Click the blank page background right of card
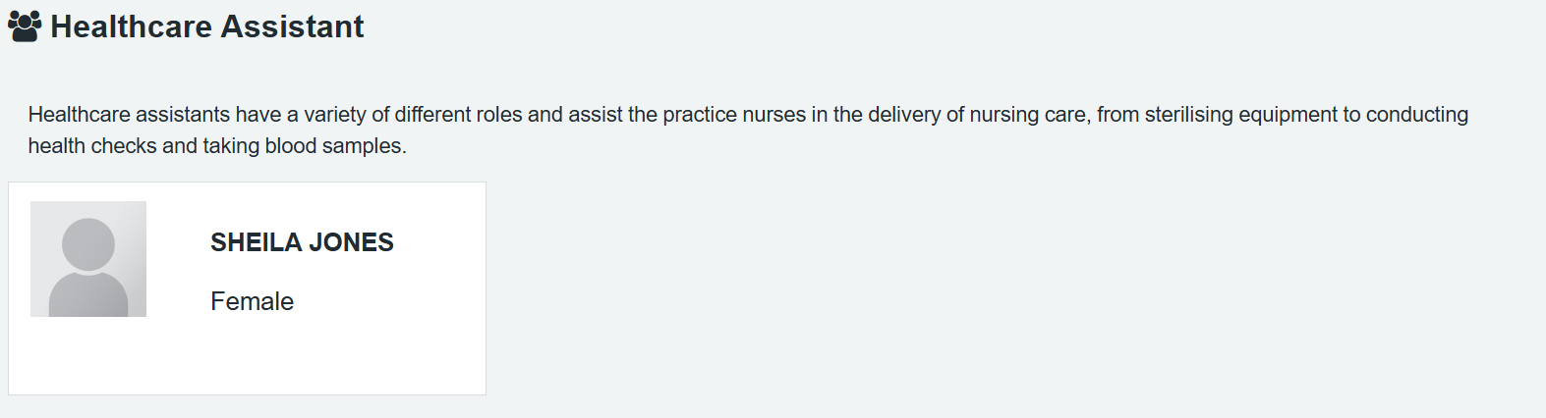Viewport: 1546px width, 418px height. click(983, 294)
